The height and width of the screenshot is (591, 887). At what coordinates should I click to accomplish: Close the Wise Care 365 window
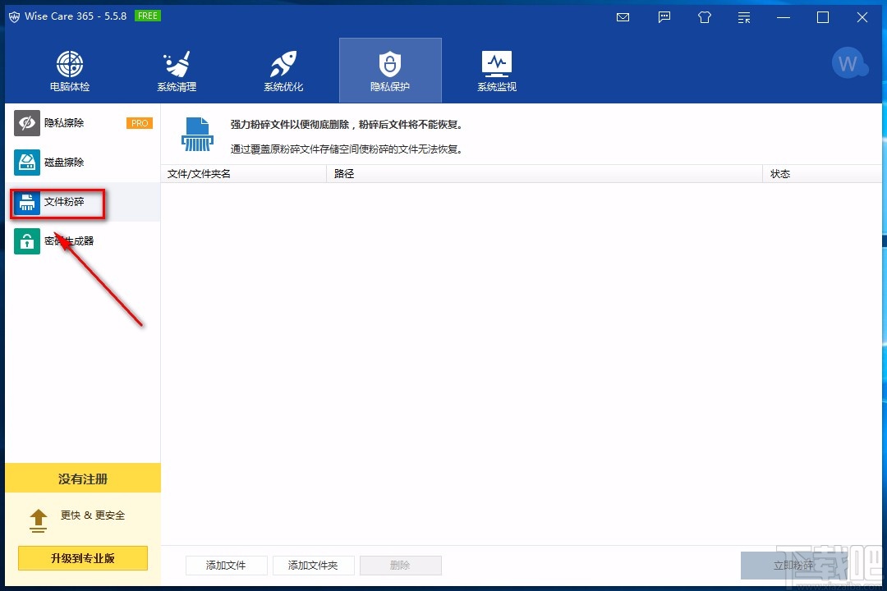[862, 17]
